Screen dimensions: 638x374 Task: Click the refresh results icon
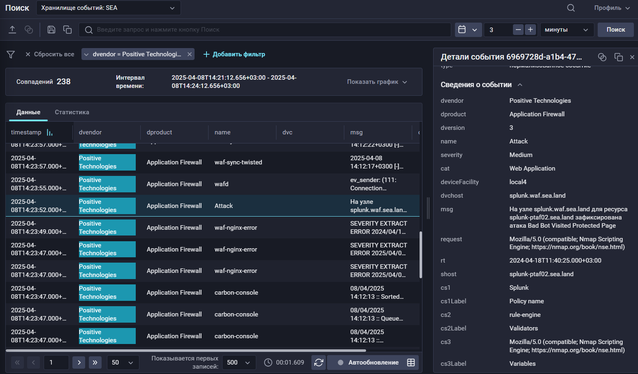coord(318,362)
